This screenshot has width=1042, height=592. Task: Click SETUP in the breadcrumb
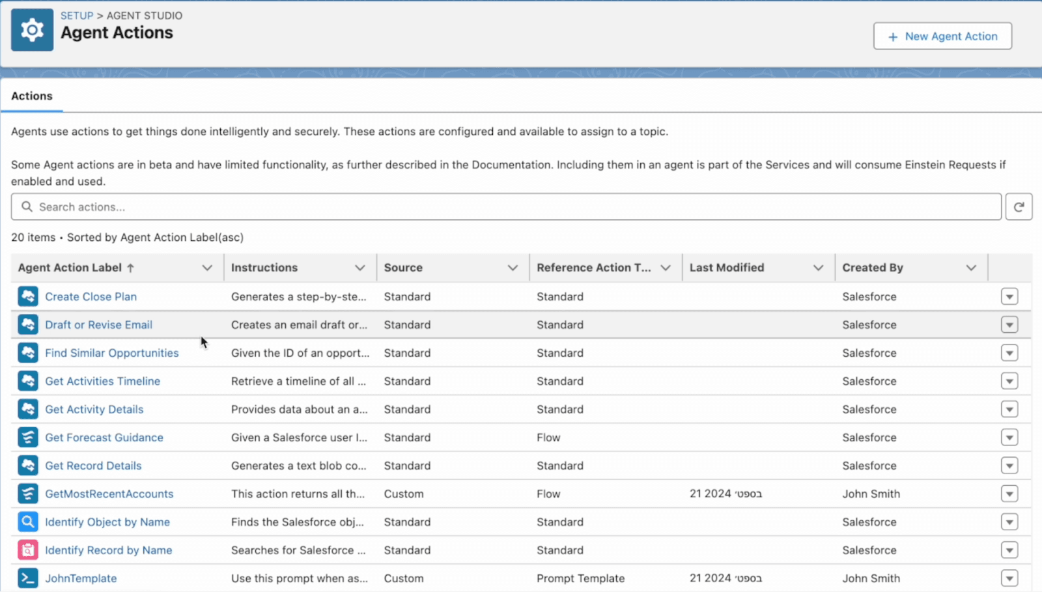click(77, 16)
